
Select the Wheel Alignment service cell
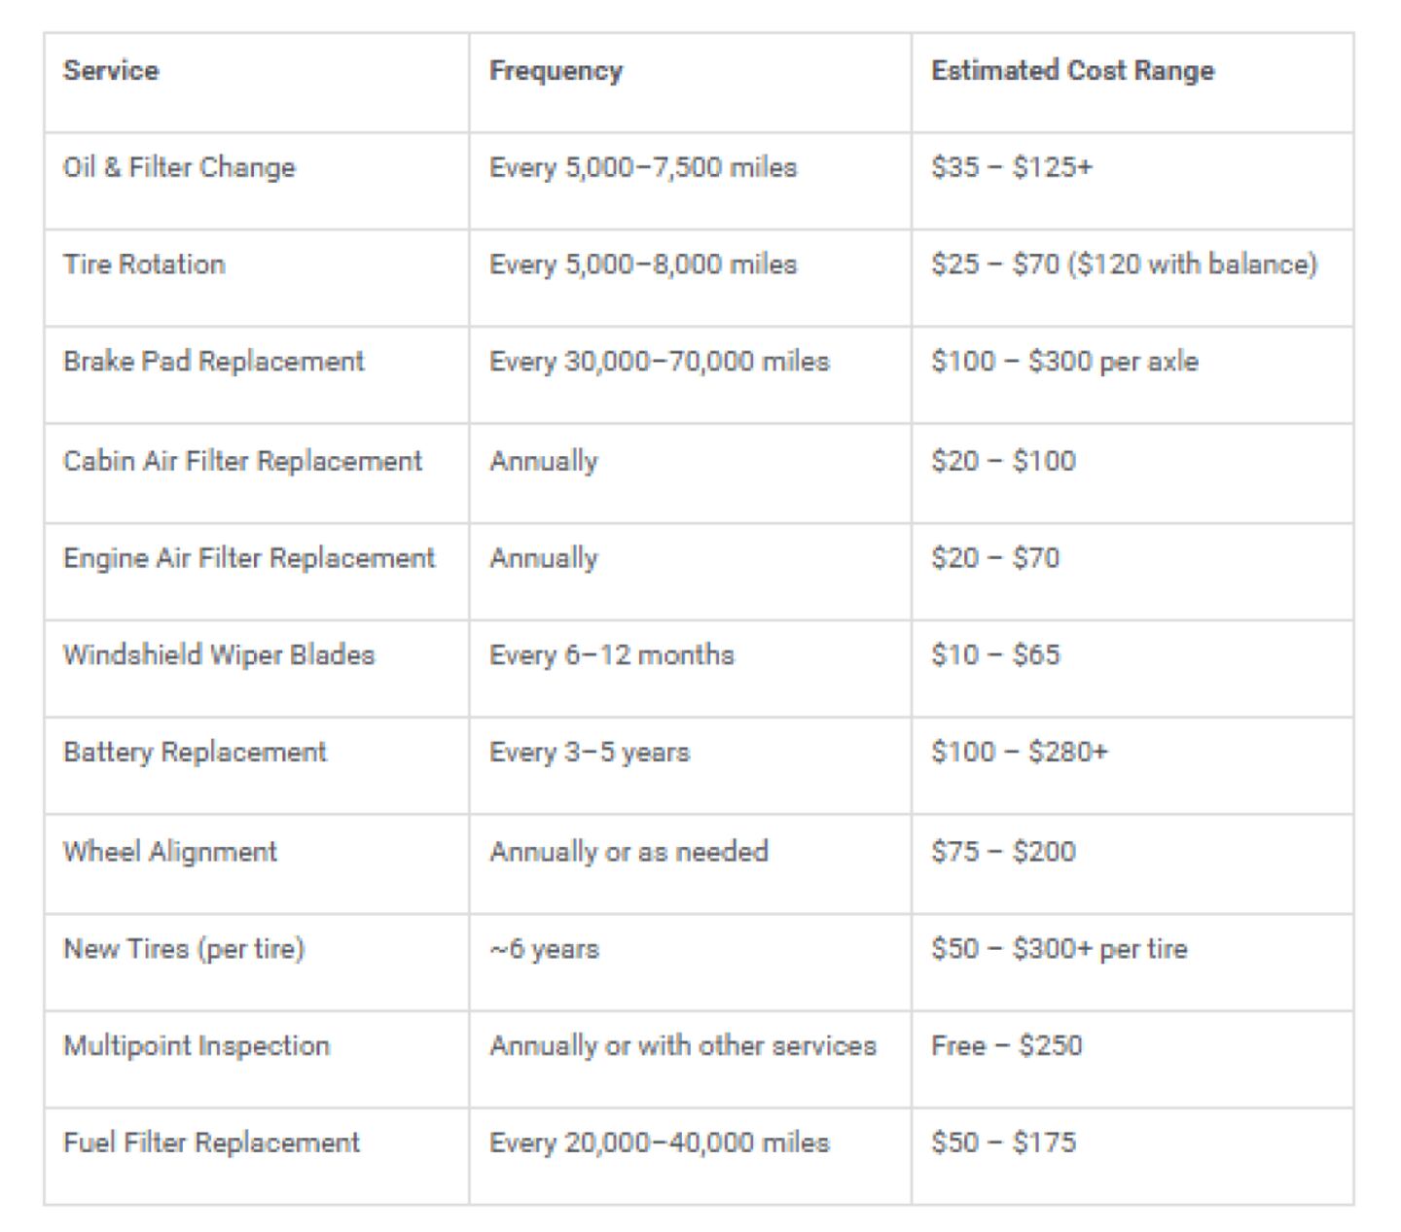[170, 852]
